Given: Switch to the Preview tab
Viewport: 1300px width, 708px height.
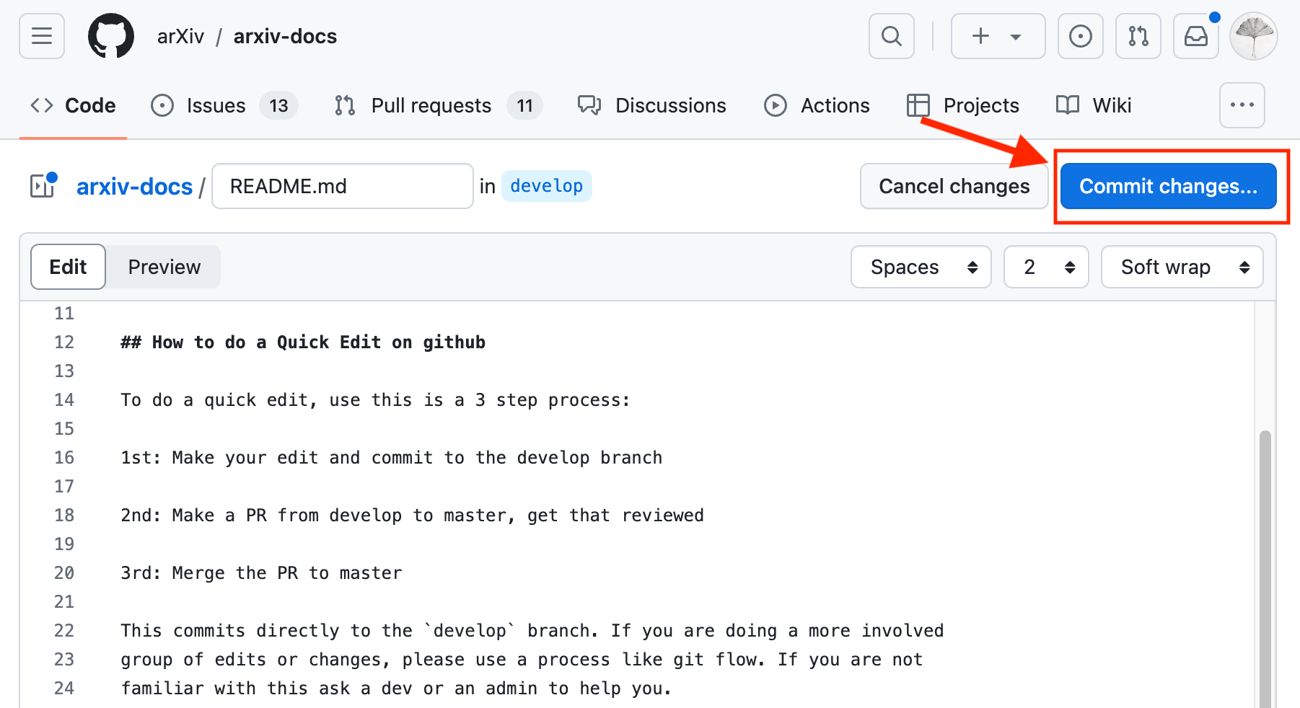Looking at the screenshot, I should click(164, 267).
